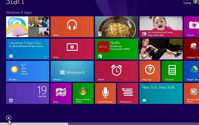Open the Travel tile New York, New York
This screenshot has height=125, width=199.
point(161,93)
